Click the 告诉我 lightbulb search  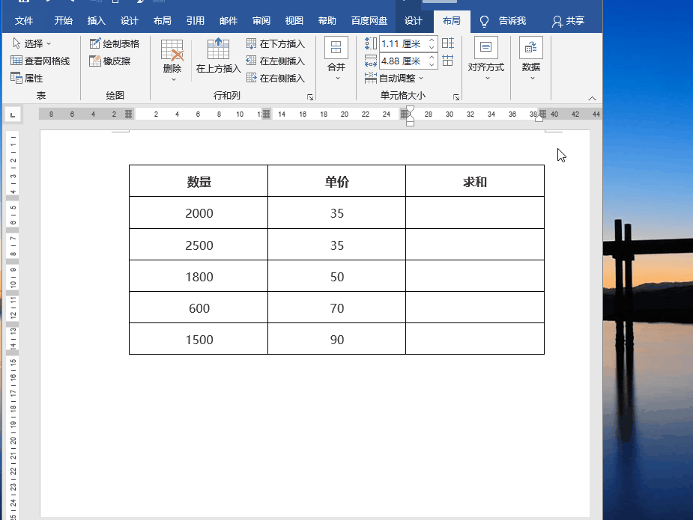[x=503, y=21]
